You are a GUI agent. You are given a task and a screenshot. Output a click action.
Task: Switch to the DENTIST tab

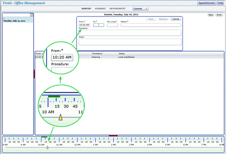coord(86,9)
